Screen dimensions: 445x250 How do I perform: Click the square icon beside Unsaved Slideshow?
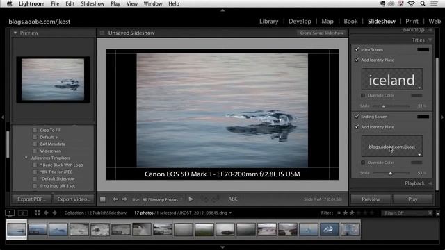point(102,33)
